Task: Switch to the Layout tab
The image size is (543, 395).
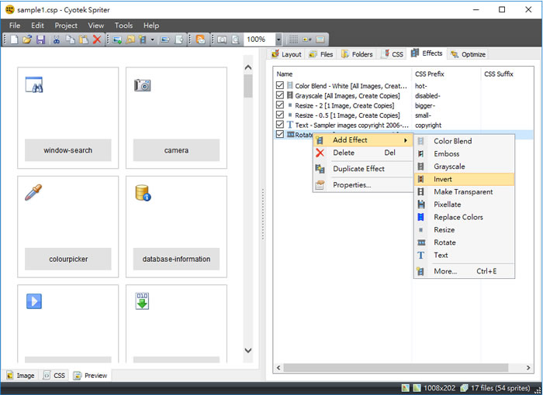Action: coord(287,54)
